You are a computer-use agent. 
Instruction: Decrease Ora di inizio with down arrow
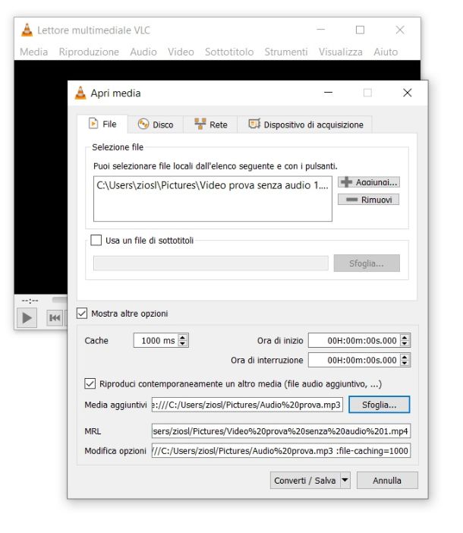point(405,343)
